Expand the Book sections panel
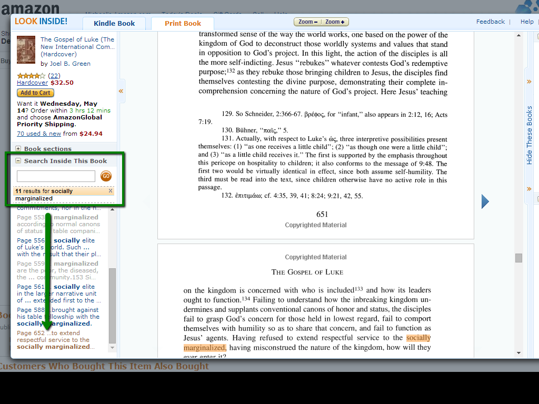The image size is (539, 404). 18,148
